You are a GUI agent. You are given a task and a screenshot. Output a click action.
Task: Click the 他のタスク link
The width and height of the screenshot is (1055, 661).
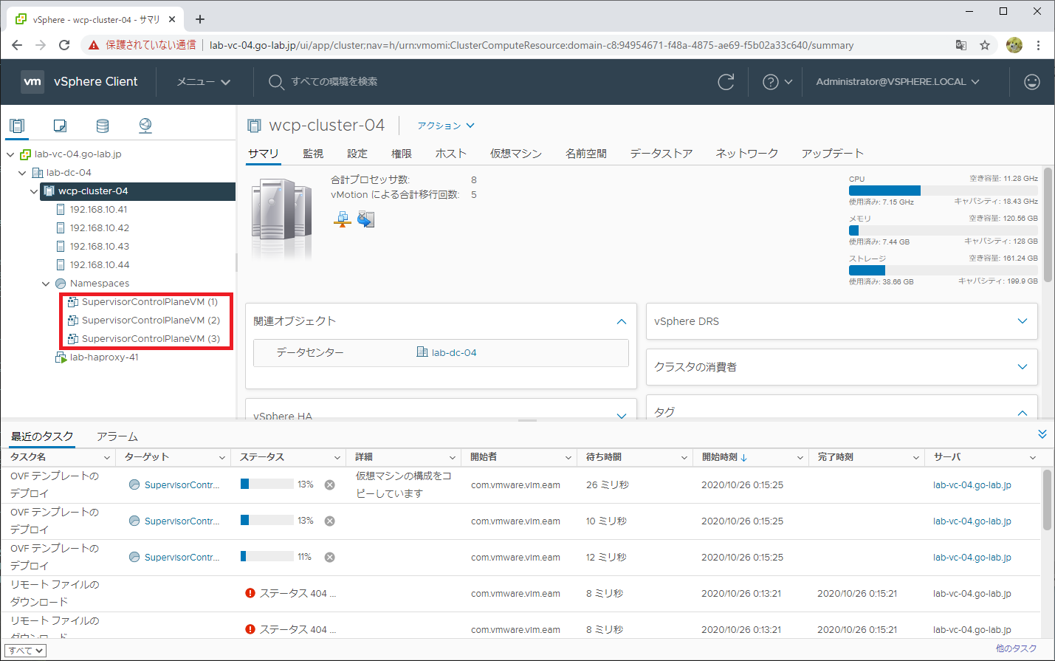(1016, 648)
